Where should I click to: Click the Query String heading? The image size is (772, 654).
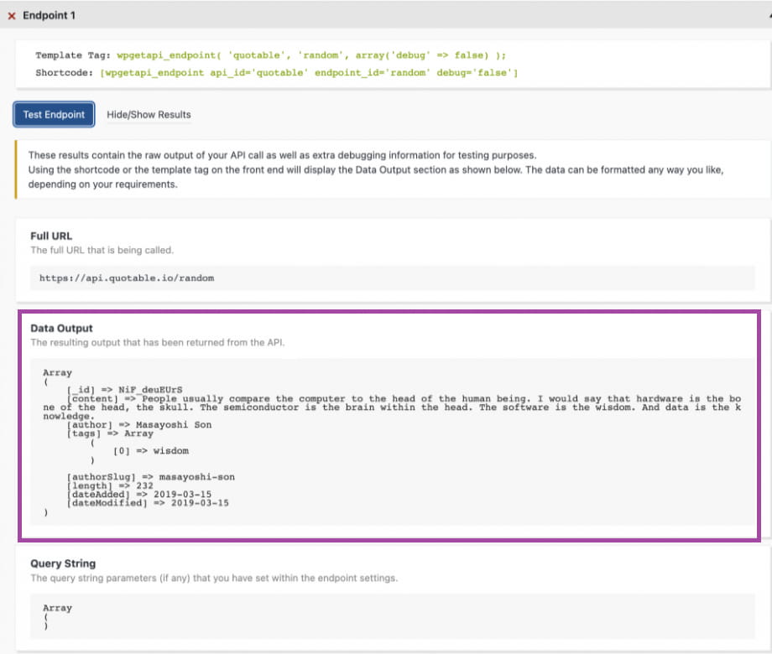tap(63, 563)
